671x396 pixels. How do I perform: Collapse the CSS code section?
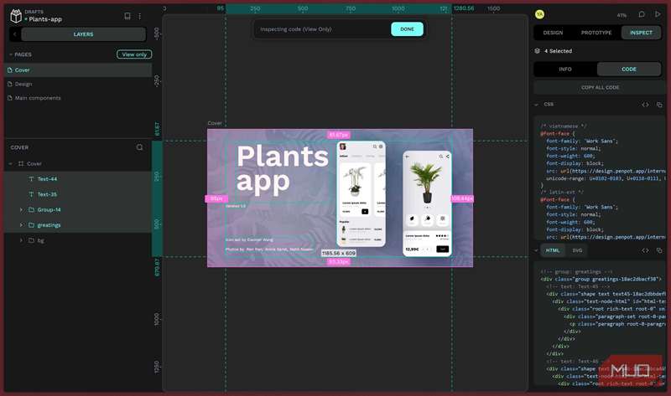[537, 105]
